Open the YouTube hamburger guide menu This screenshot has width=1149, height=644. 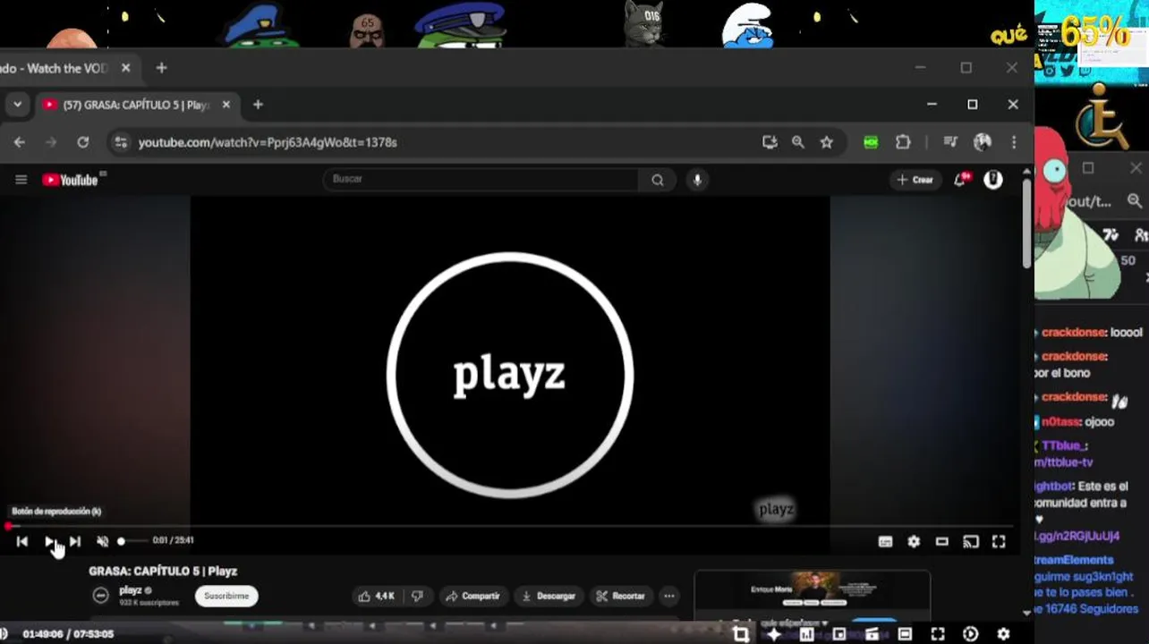(x=21, y=180)
